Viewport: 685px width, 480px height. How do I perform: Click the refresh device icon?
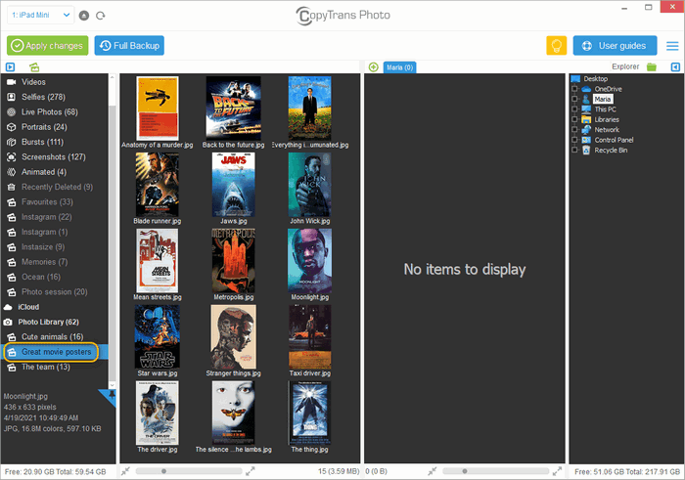(x=101, y=16)
